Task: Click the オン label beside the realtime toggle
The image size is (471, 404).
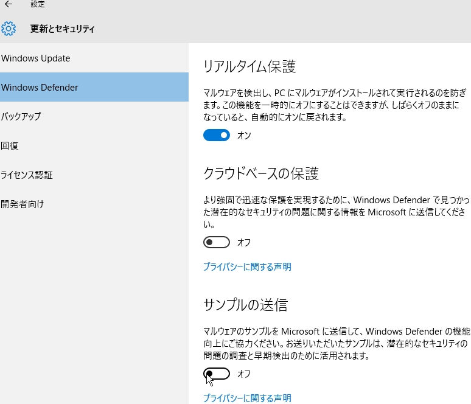Action: (244, 136)
